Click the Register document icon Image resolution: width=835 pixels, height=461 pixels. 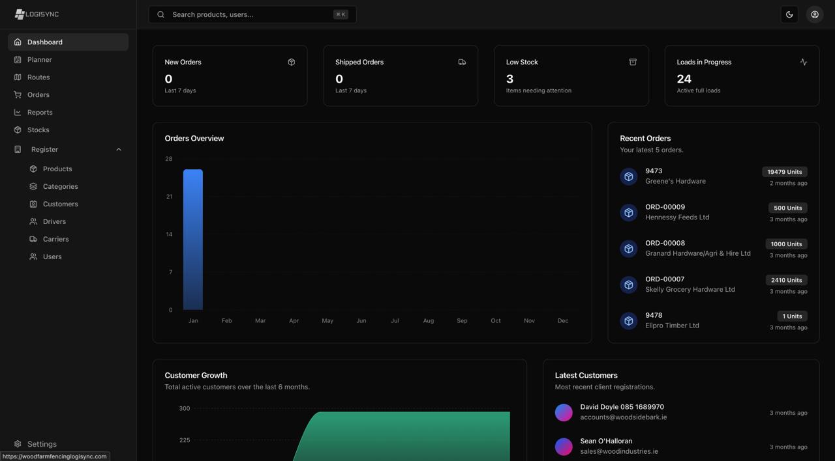tap(18, 149)
